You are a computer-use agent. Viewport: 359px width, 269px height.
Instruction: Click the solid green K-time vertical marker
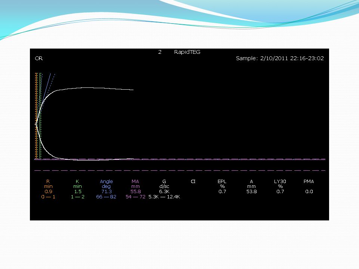point(40,115)
